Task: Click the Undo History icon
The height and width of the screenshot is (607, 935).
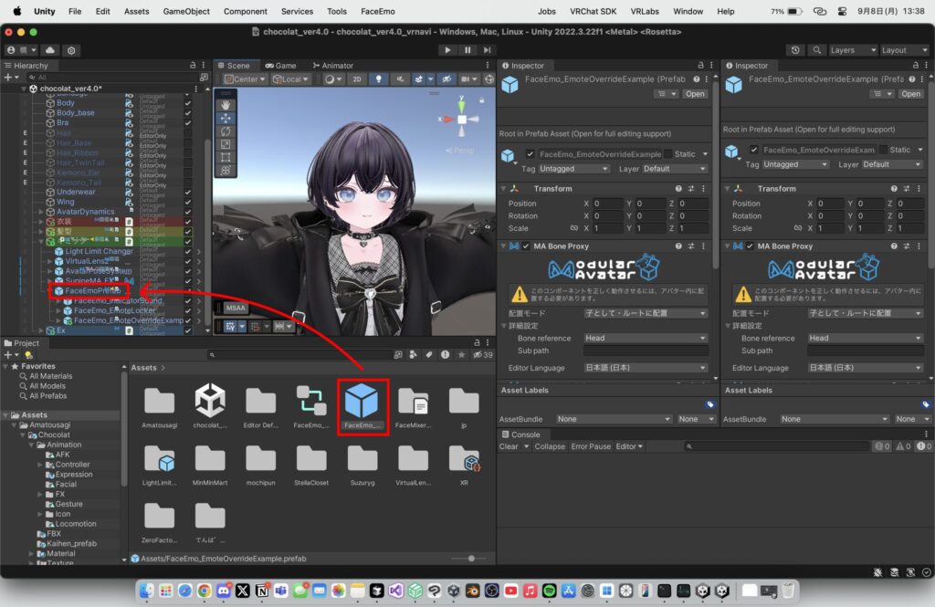Action: (x=797, y=50)
